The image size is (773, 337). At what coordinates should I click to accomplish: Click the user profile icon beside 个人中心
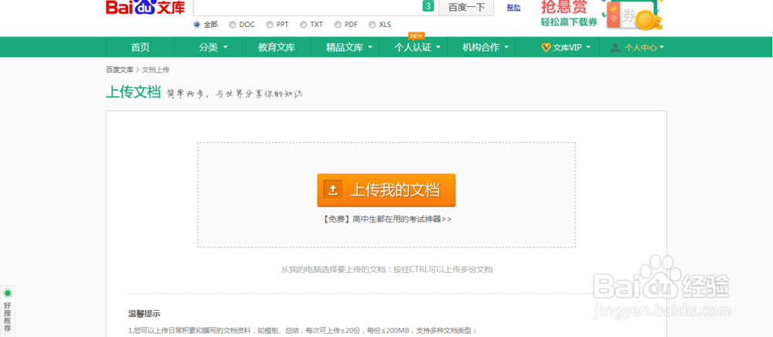point(615,48)
